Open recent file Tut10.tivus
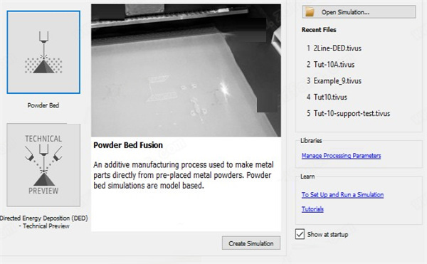Viewport: 427px width, 264px height. click(x=327, y=97)
